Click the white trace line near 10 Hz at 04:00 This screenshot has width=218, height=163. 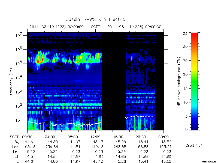(50, 123)
